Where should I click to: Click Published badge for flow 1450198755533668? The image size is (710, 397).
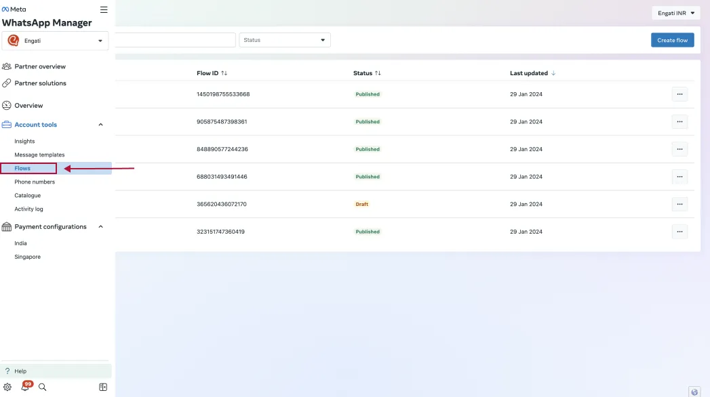[368, 94]
